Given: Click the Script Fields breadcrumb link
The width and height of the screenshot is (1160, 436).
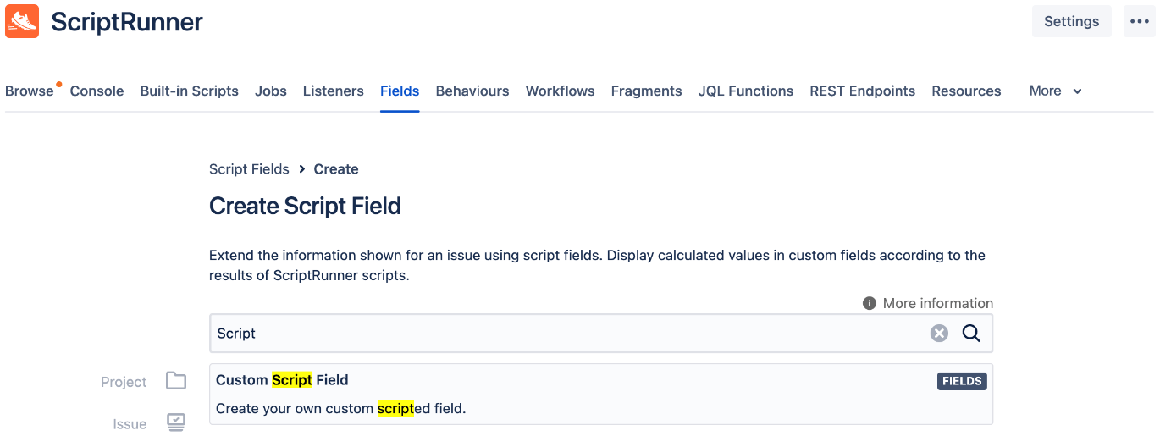Looking at the screenshot, I should pyautogui.click(x=249, y=169).
